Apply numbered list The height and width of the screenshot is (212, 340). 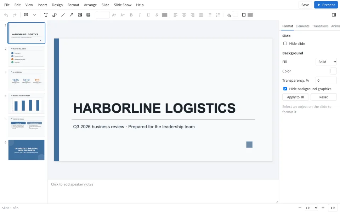218,15
